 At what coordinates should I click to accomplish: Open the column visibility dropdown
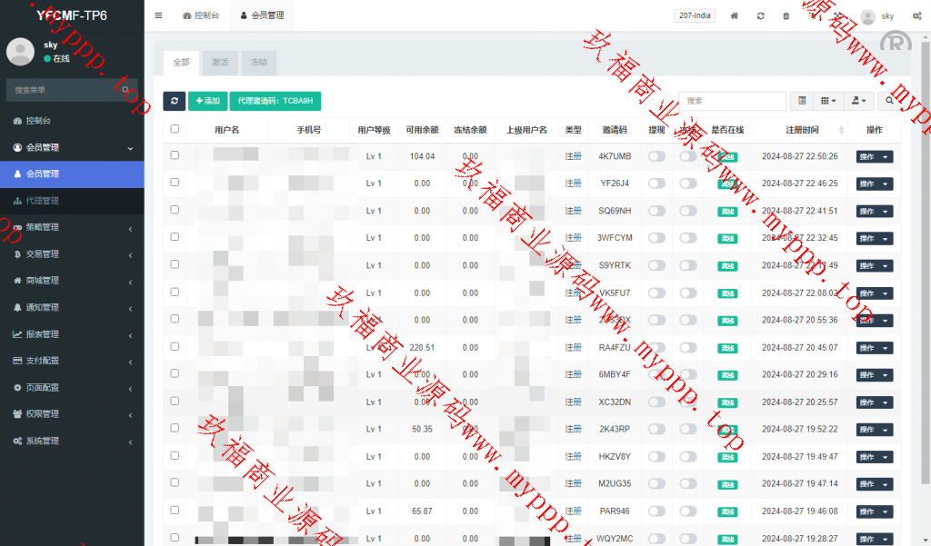[828, 101]
